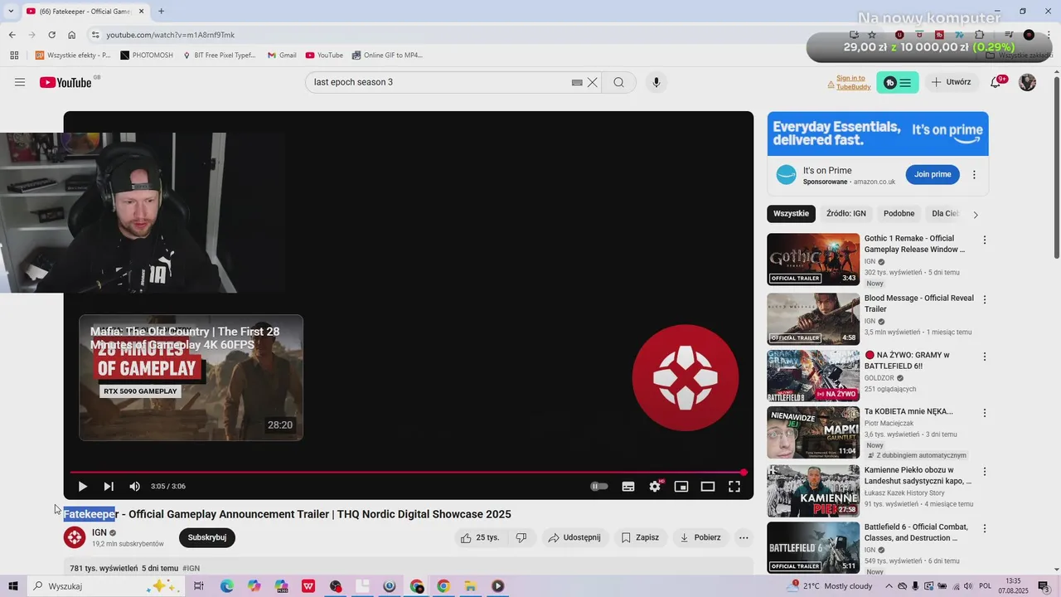Open the TubeBuddy menu button
The image size is (1061, 597).
898,82
